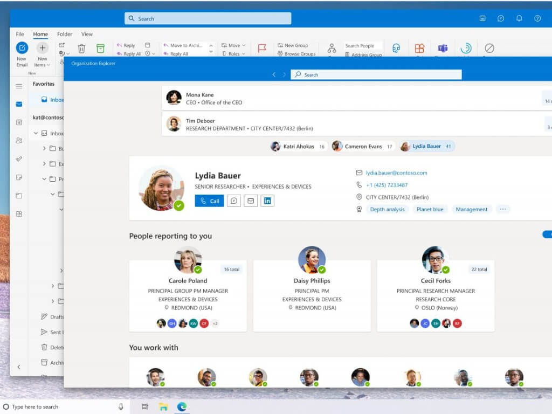Collapse the Inbox folder under kat@contoso
Screen dimensions: 552x414
point(36,133)
